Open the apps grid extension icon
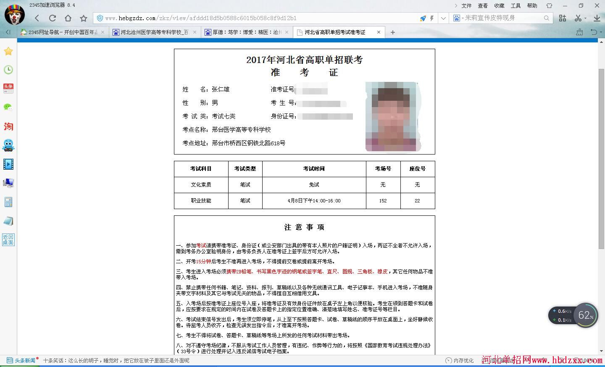 (563, 18)
